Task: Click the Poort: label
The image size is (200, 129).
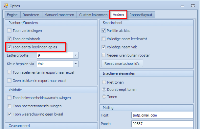Action: coord(106,124)
